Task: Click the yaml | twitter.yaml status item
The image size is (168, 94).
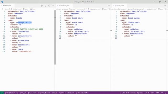Action: 66,93
